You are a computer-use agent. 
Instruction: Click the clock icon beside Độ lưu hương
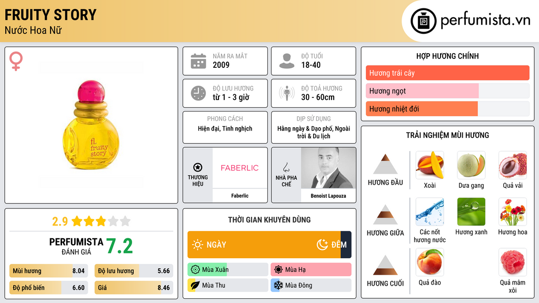[198, 93]
